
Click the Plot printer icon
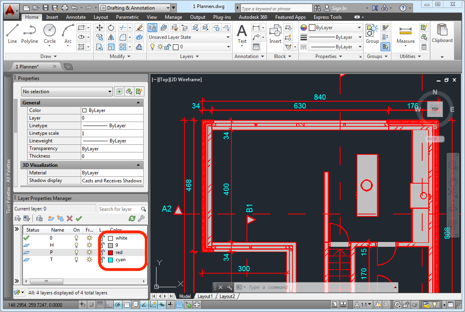(x=65, y=8)
